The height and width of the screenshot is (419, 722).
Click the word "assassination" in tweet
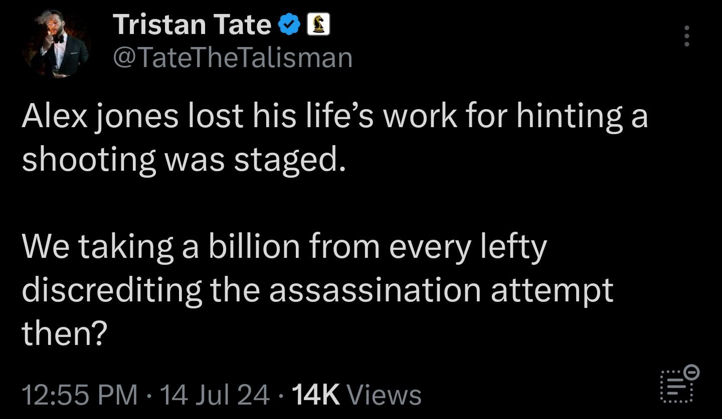point(375,290)
